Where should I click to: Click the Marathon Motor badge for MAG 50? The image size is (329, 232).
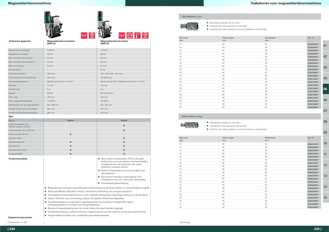click(x=122, y=35)
